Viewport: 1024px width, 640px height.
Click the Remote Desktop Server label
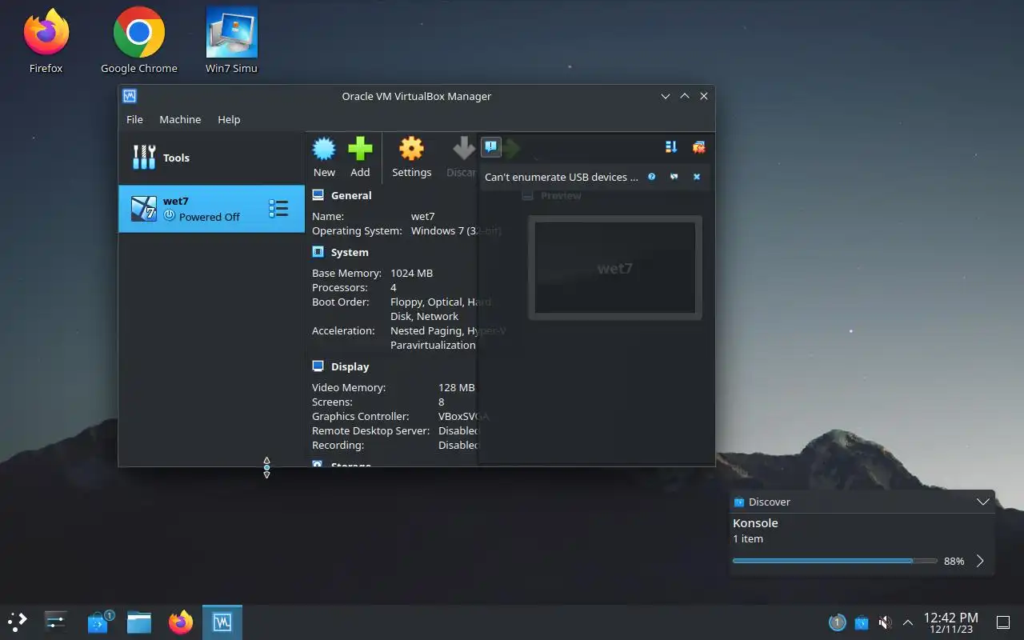point(370,430)
